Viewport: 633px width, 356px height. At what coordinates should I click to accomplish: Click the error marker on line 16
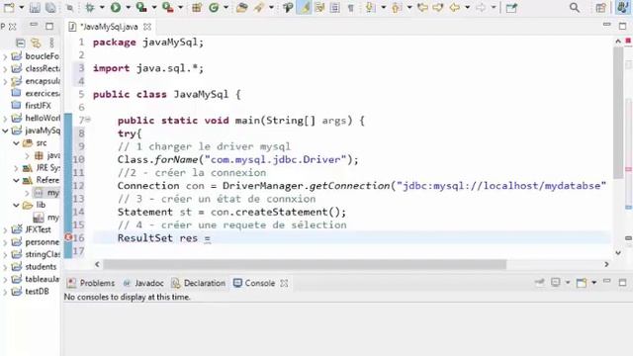tap(68, 237)
